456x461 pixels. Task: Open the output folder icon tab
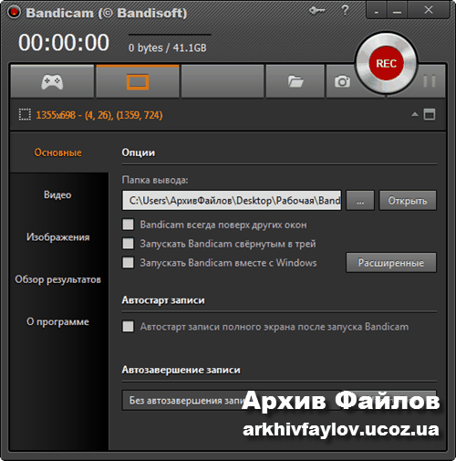pos(295,81)
